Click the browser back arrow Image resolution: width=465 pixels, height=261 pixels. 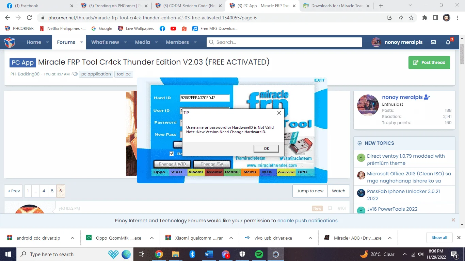pos(7,18)
